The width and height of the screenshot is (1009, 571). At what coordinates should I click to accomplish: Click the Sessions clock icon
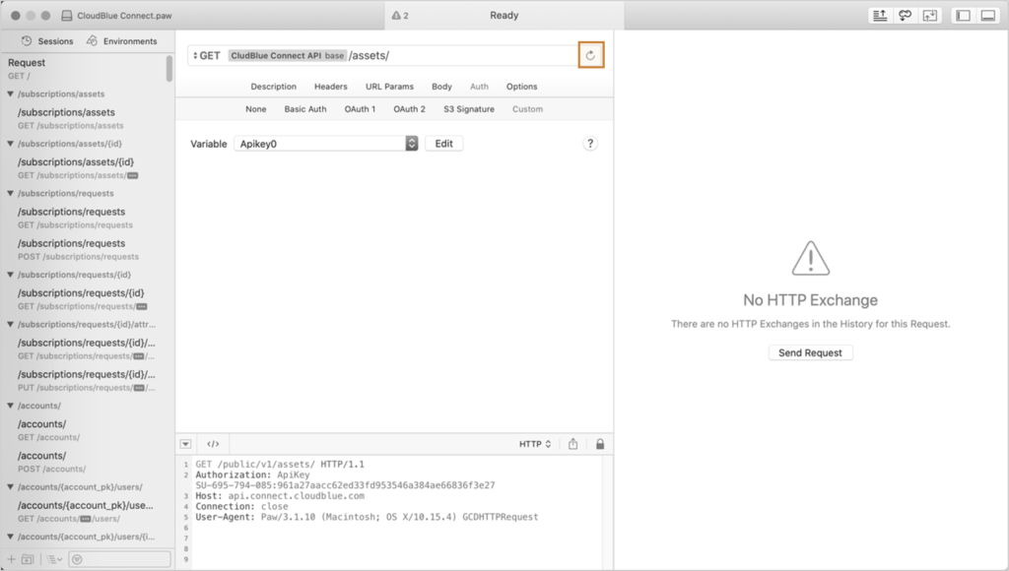(27, 40)
